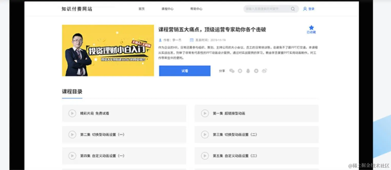Select the search magnifier icon

(x=293, y=9)
